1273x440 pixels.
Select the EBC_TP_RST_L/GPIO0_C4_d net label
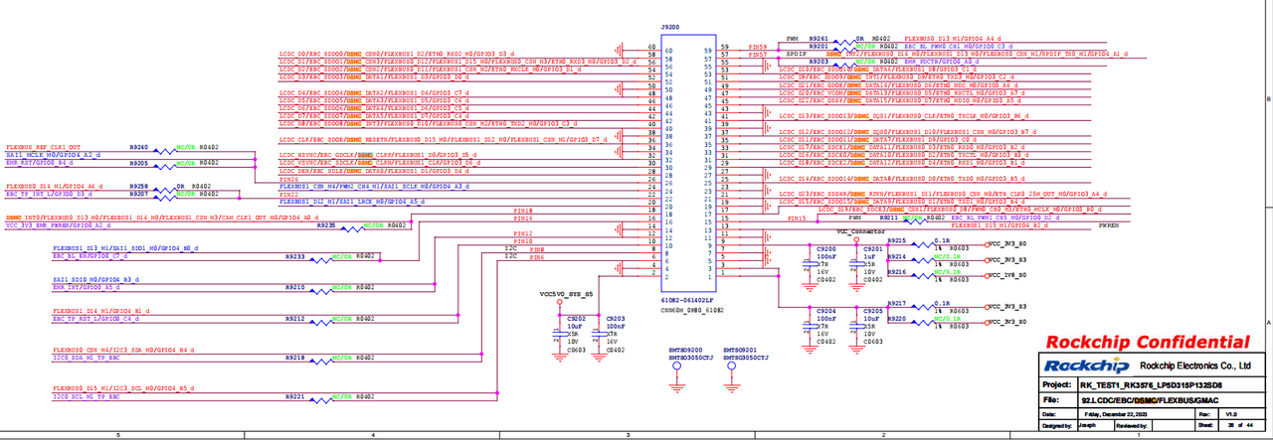tap(96, 319)
